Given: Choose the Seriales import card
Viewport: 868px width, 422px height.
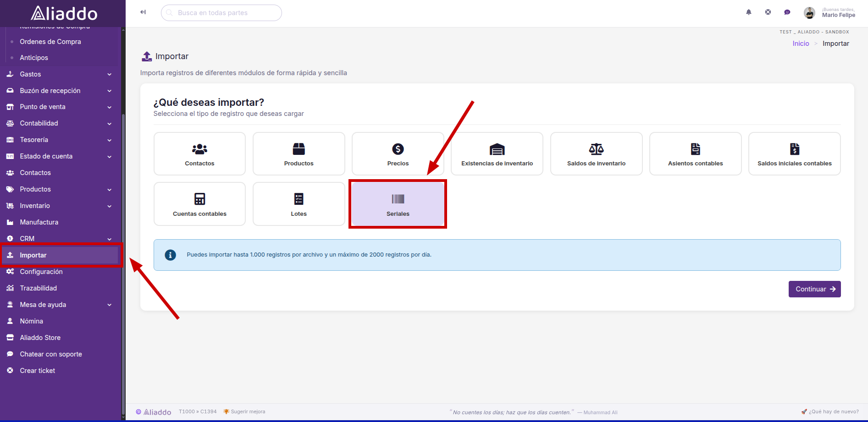Looking at the screenshot, I should pos(398,204).
